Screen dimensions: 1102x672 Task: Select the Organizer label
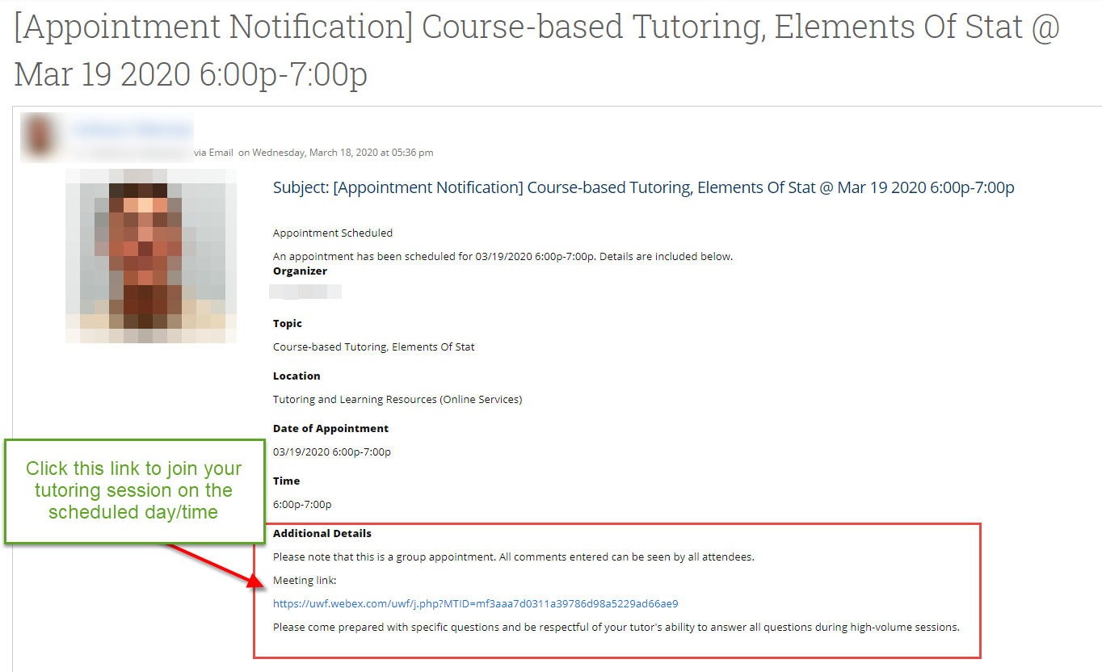coord(300,271)
